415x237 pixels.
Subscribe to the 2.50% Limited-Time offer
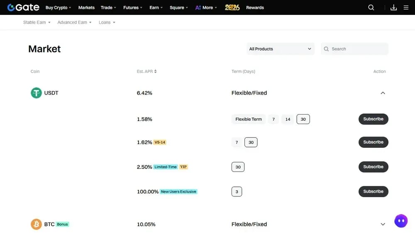373,166
